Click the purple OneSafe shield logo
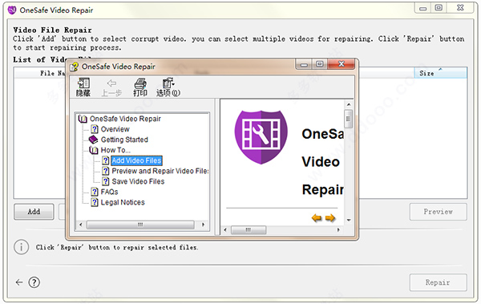The image size is (481, 304). click(261, 137)
